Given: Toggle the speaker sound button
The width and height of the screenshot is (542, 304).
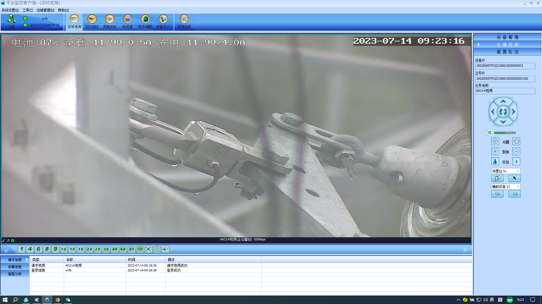Looking at the screenshot, I should point(165,249).
